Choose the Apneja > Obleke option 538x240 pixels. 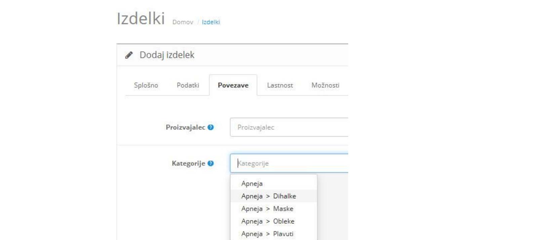[x=268, y=221]
